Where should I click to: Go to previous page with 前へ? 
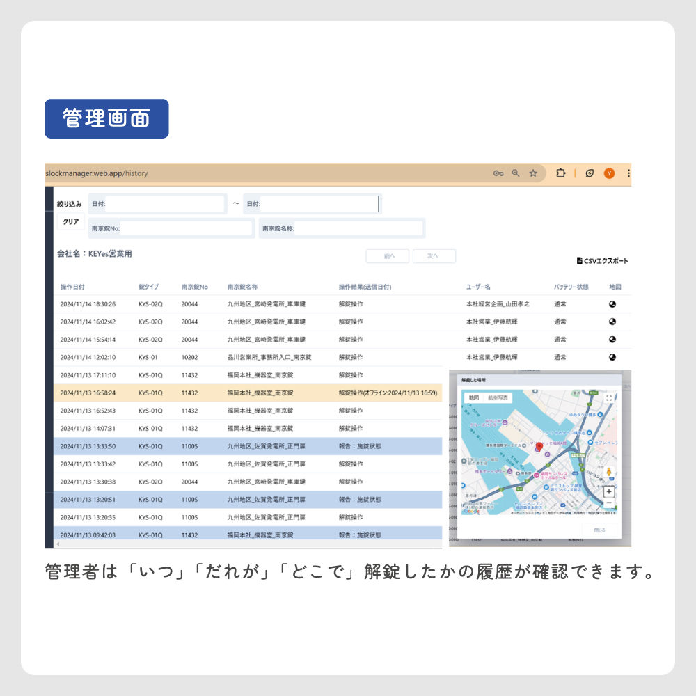tap(387, 256)
